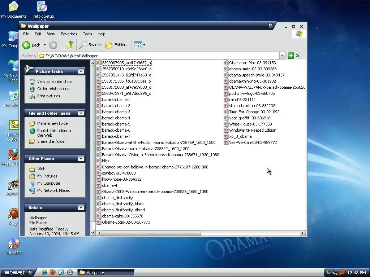Image resolution: width=370 pixels, height=277 pixels.
Task: Collapse the Other Places panel
Action: coord(81,159)
